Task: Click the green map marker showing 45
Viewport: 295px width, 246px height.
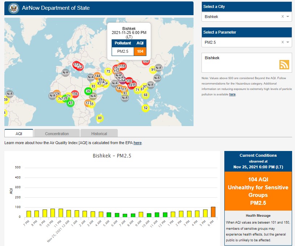Action: coord(70,103)
